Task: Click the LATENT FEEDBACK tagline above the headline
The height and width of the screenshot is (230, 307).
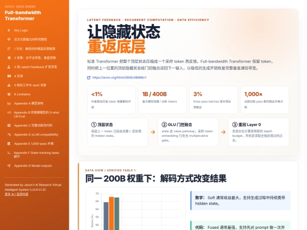Action: [x=148, y=20]
